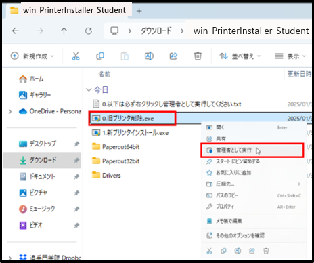The width and height of the screenshot is (314, 263).
Task: Open a new tab with plus button
Action: 139,11
